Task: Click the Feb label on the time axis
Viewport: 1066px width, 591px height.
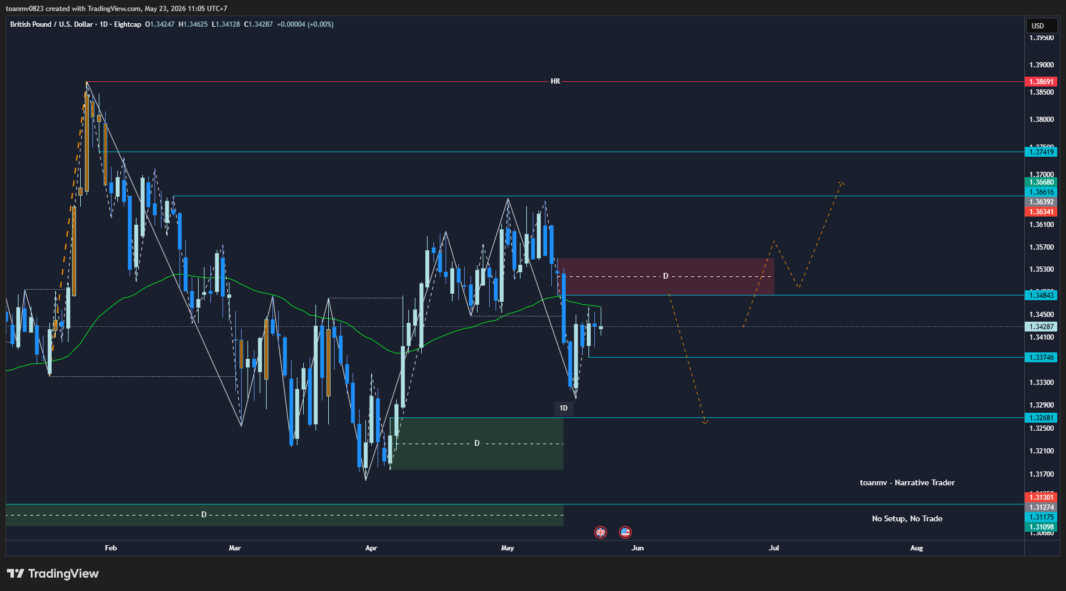Action: coord(111,548)
